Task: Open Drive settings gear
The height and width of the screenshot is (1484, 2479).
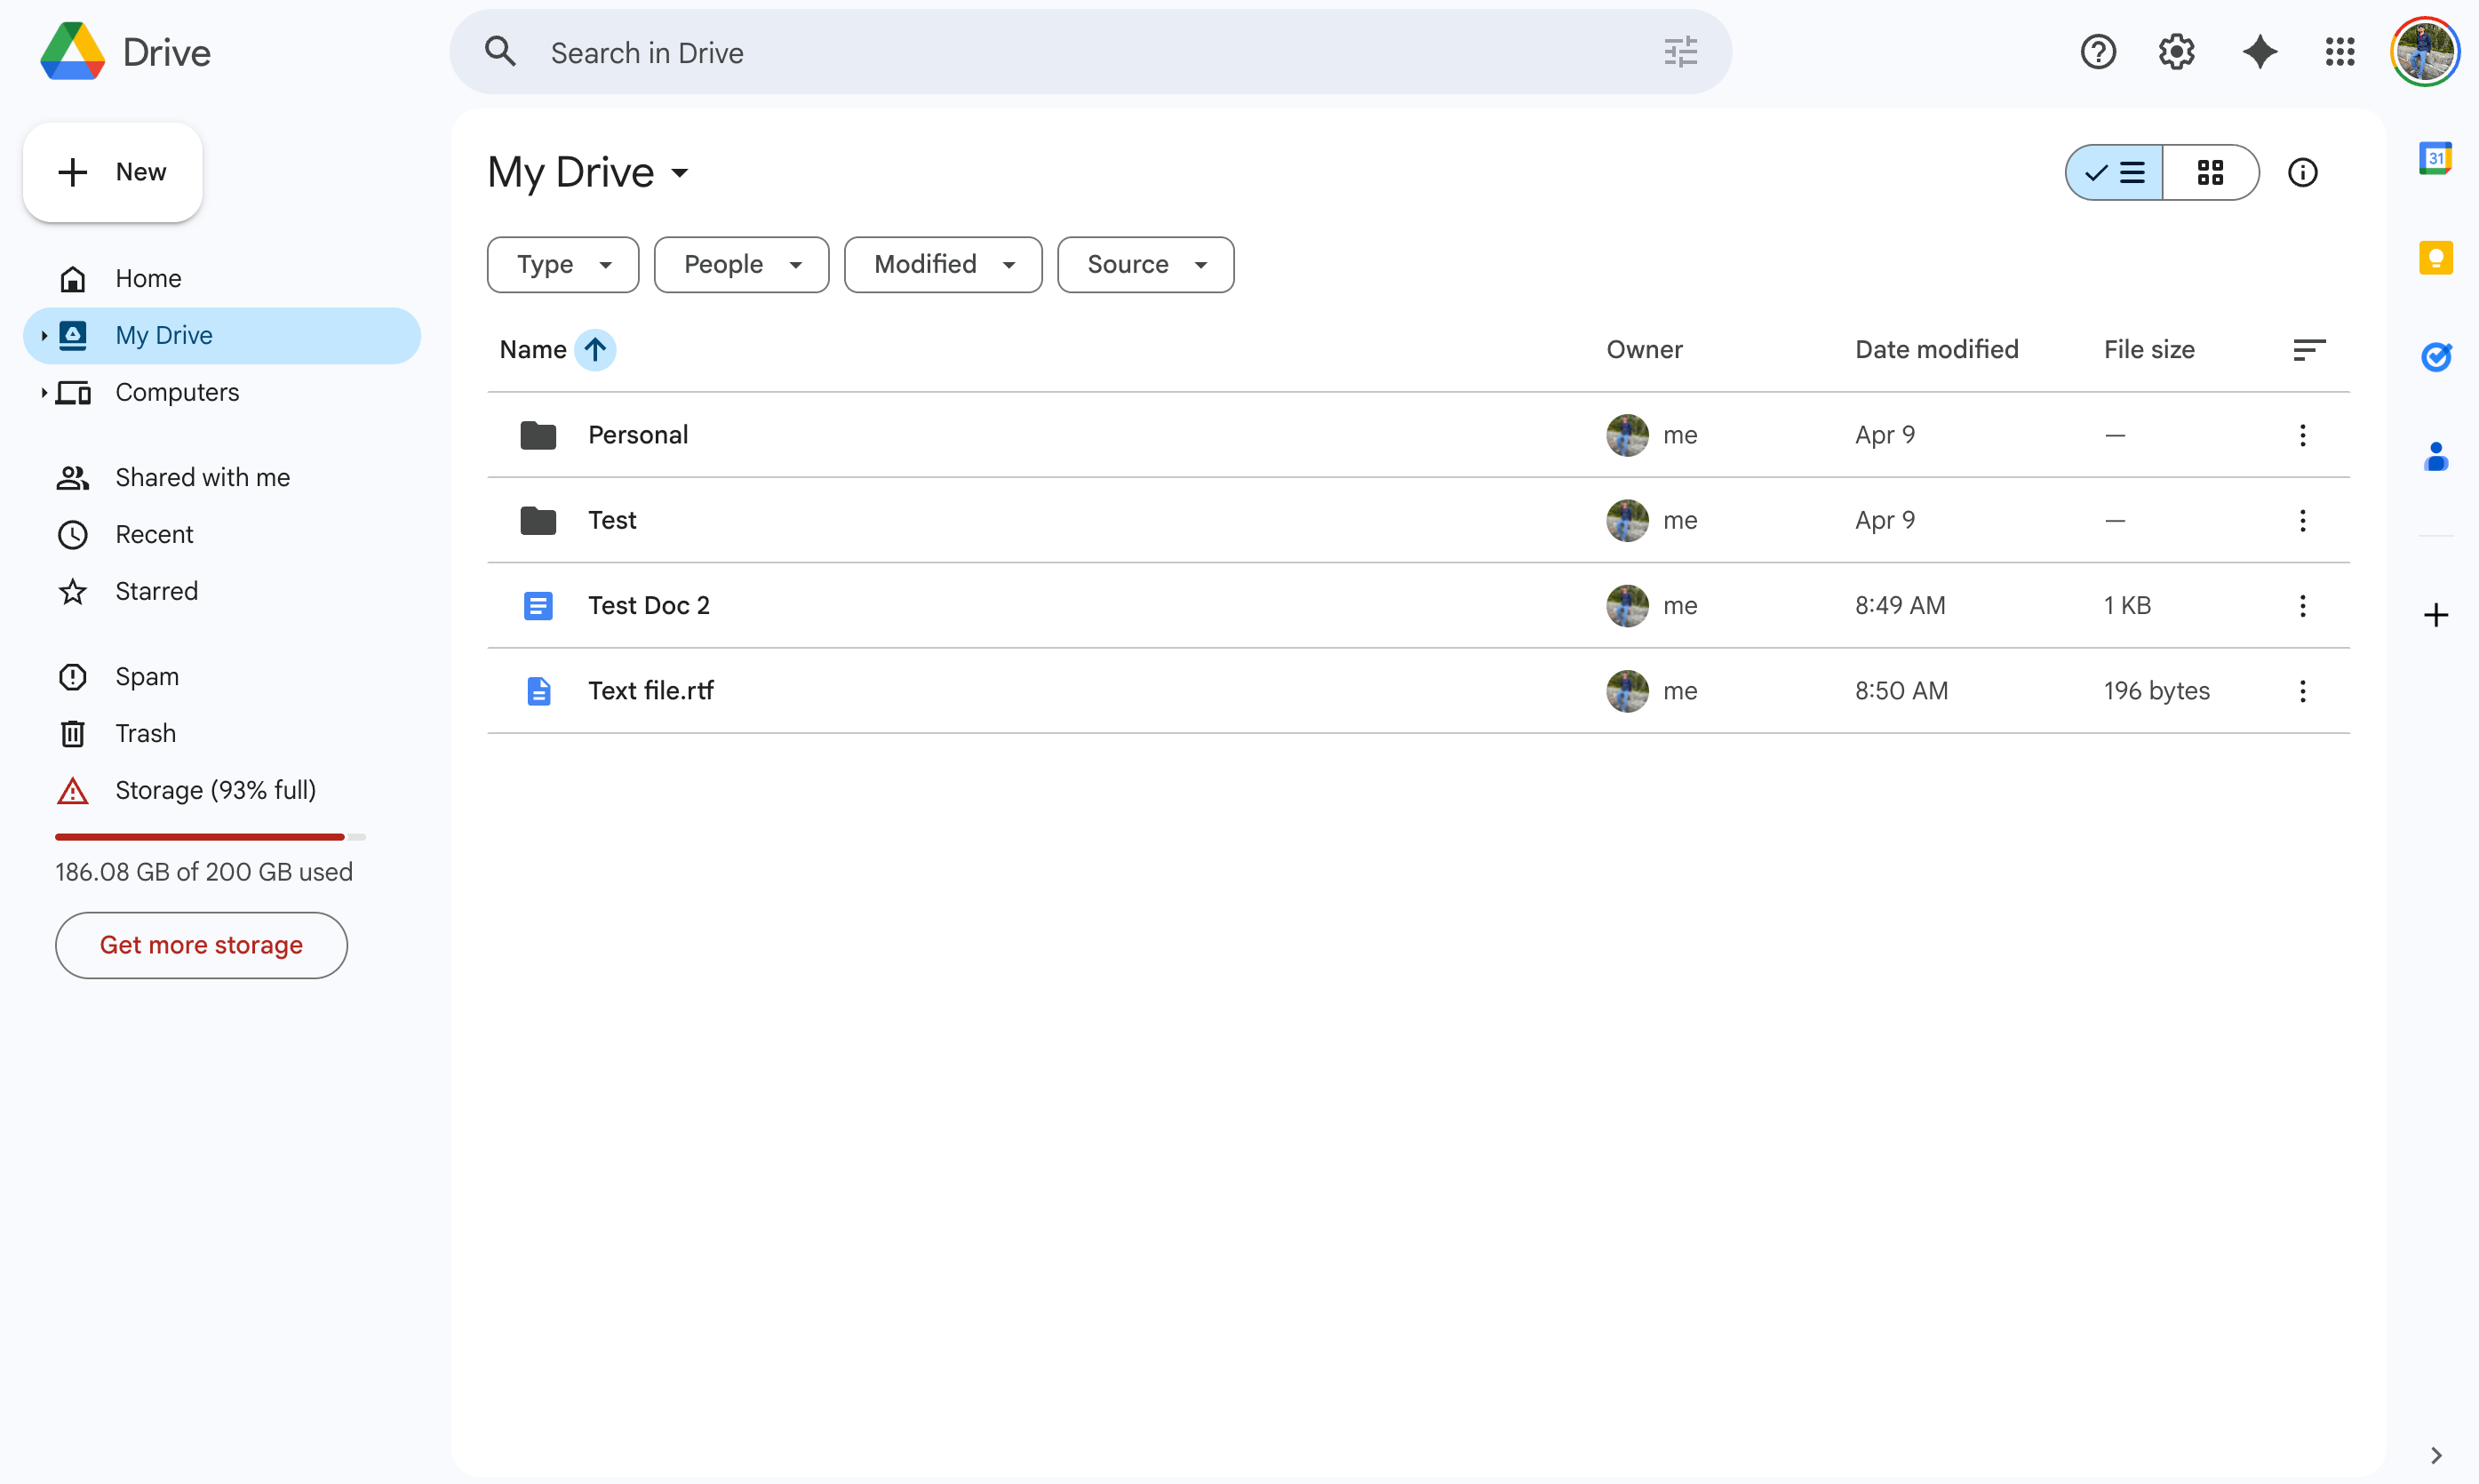Action: 2175,51
